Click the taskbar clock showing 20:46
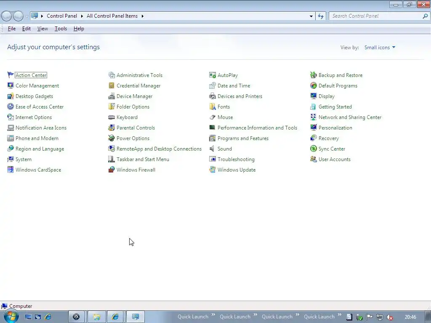 tap(410, 317)
